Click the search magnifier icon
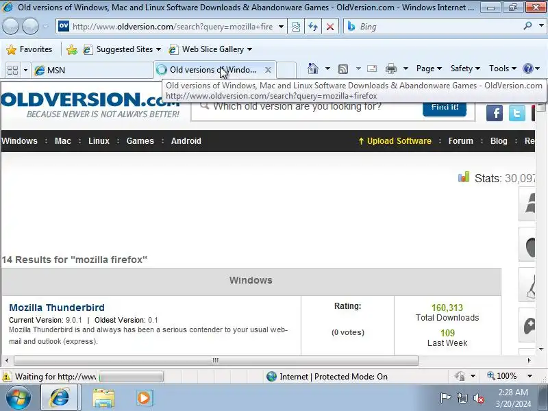The image size is (548, 411). [x=527, y=26]
